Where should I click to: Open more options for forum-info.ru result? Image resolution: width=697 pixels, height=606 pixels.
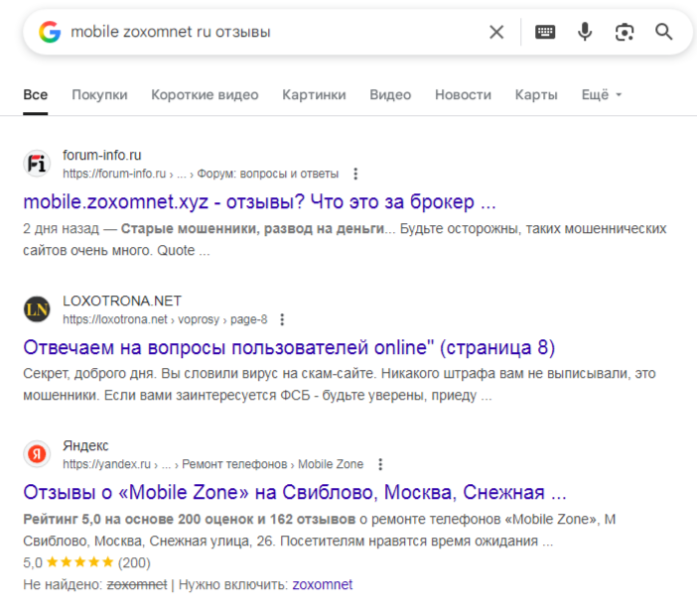coord(355,174)
